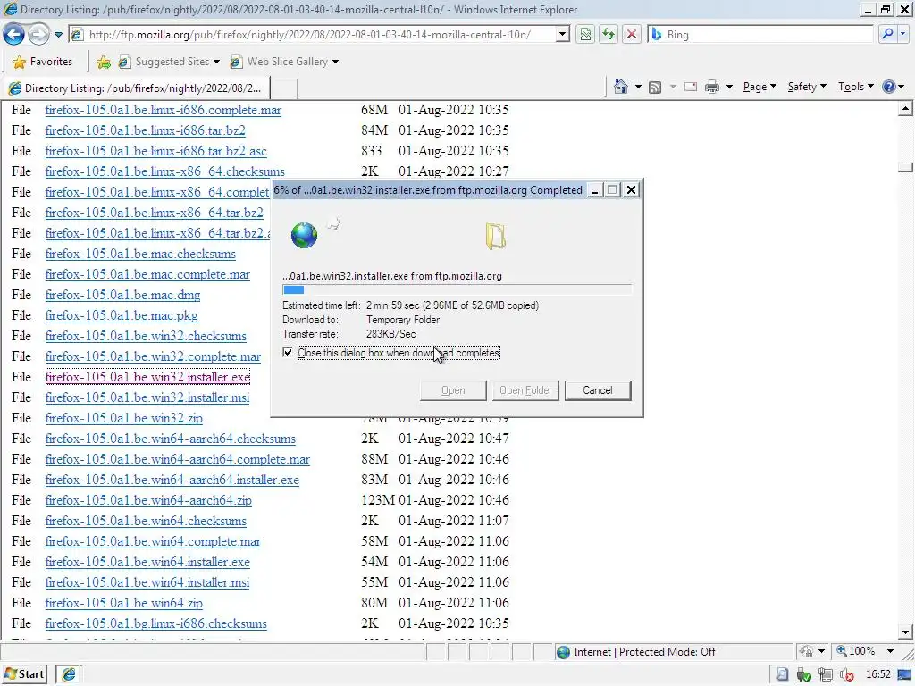Uncheck Close this dialog box when download completes
This screenshot has height=686, width=915.
click(288, 352)
